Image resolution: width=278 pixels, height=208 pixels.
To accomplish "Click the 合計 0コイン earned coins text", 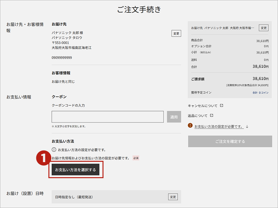I will coord(260,92).
